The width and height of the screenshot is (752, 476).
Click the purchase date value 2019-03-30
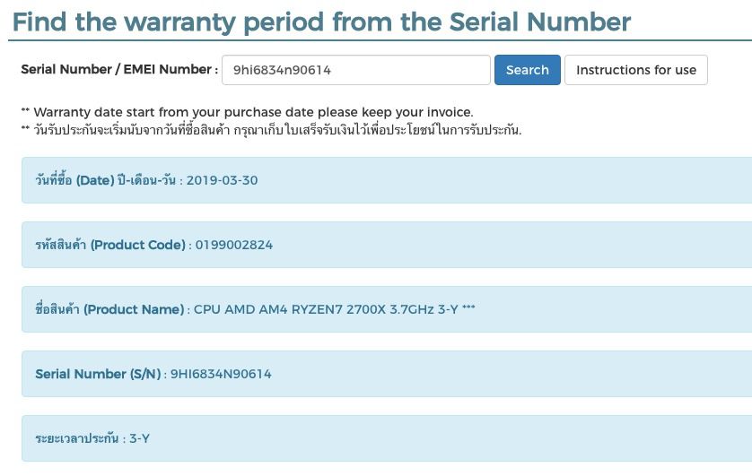point(222,180)
